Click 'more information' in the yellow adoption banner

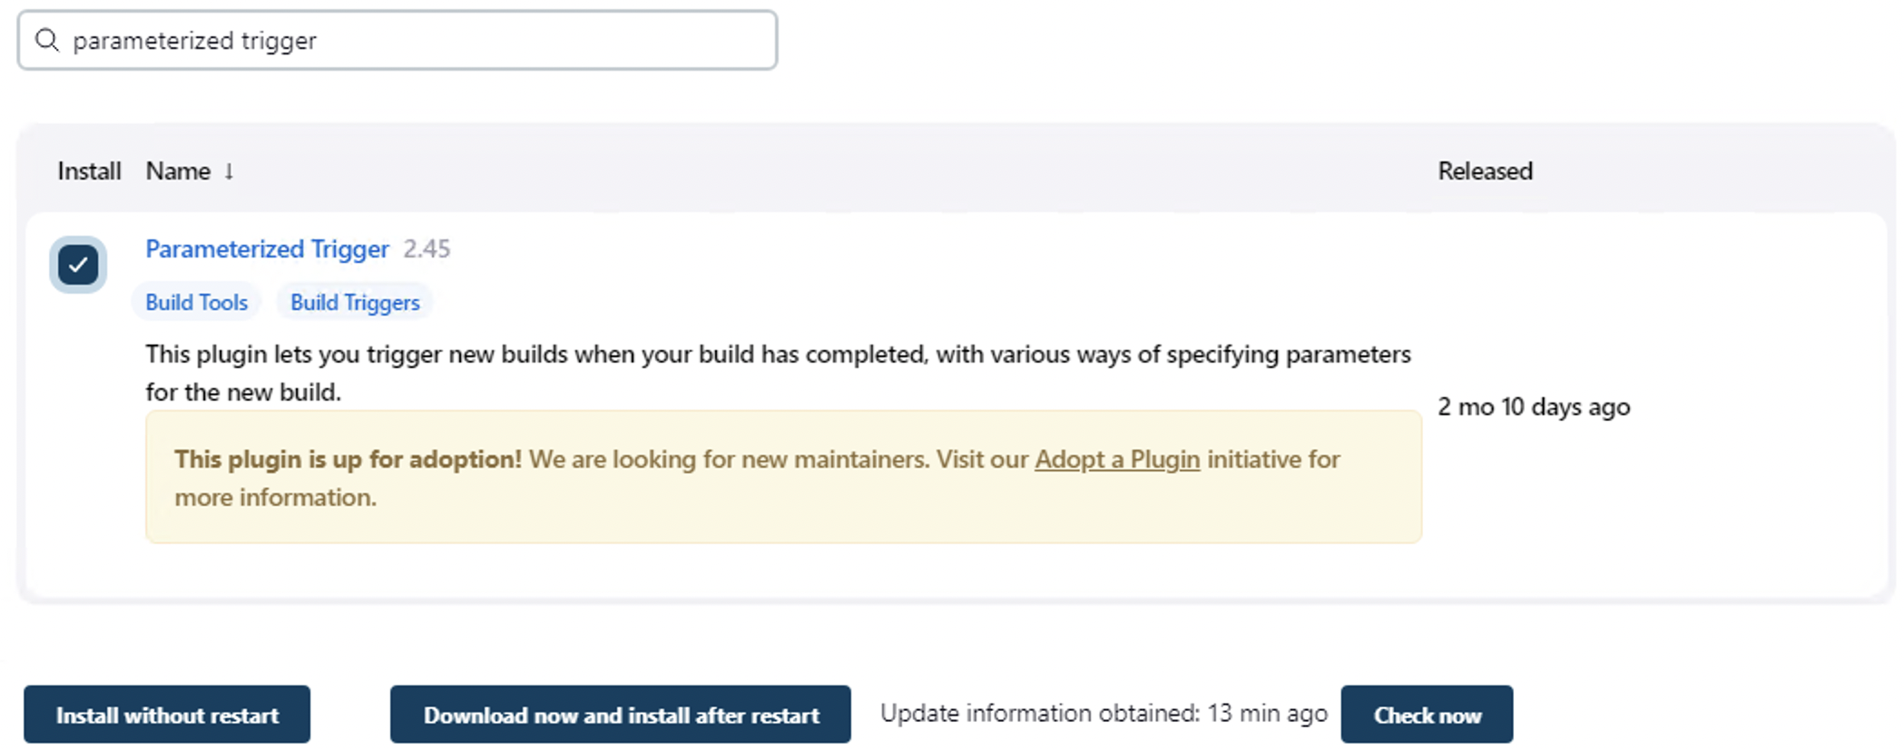click(x=274, y=498)
